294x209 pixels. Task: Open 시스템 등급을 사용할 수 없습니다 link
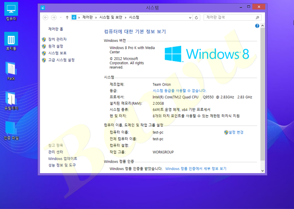[180, 91]
